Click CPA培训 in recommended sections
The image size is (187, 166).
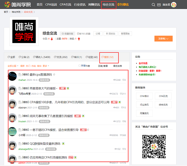[x=144, y=96]
